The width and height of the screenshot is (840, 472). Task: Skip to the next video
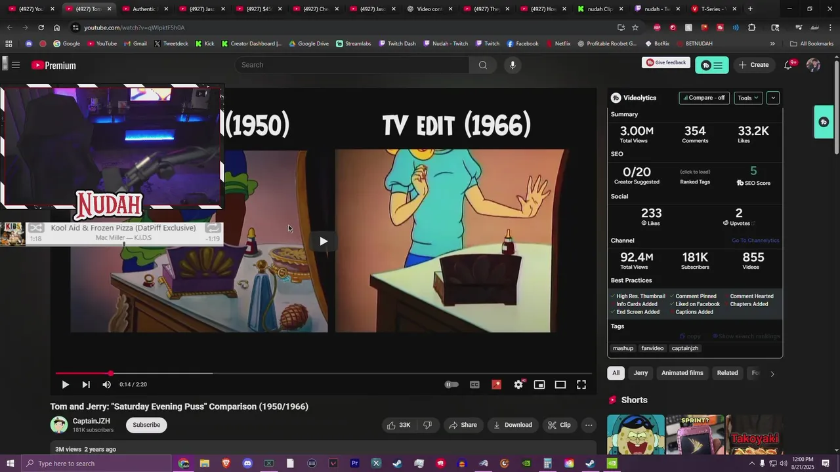point(86,385)
